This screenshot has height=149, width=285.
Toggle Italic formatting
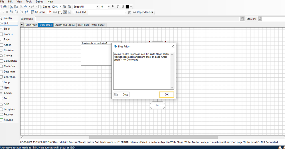pos(118,7)
